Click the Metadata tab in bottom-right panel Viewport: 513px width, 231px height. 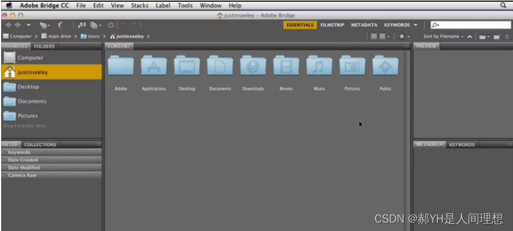pos(429,145)
